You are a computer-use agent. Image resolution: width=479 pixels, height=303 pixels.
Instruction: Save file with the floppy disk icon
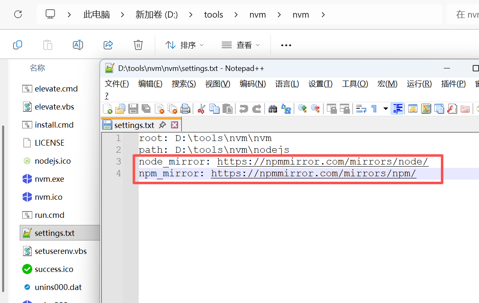tap(133, 109)
